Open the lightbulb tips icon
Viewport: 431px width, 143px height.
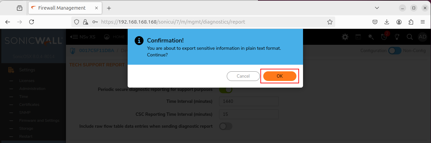pyautogui.click(x=397, y=37)
